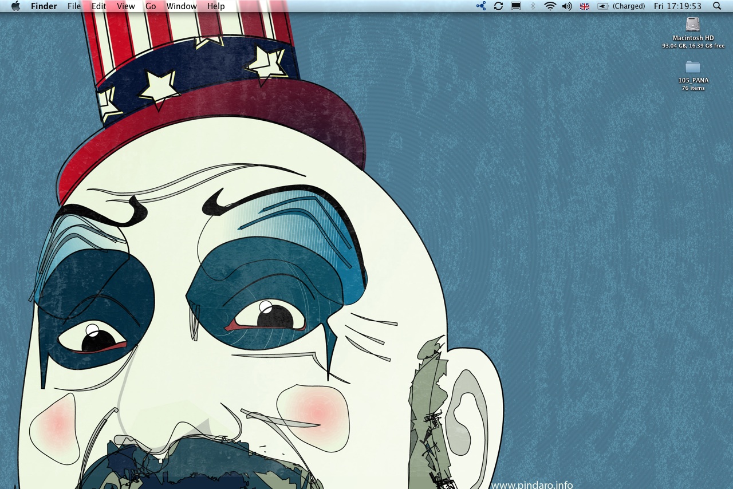This screenshot has width=733, height=489.
Task: Click the battery power plug icon
Action: click(602, 6)
